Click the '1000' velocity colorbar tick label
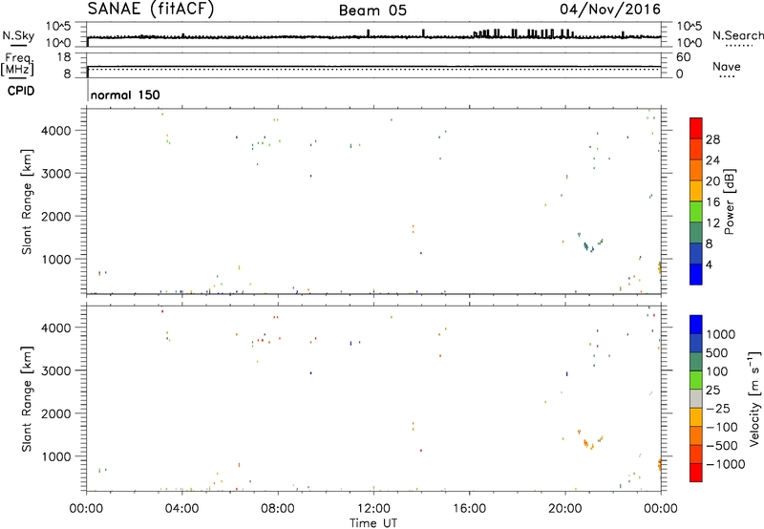This screenshot has width=764, height=529. click(720, 334)
